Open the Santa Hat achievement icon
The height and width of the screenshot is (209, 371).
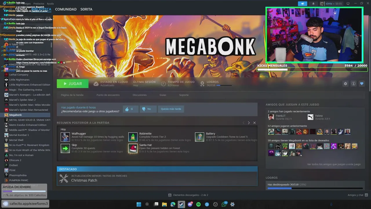click(133, 148)
